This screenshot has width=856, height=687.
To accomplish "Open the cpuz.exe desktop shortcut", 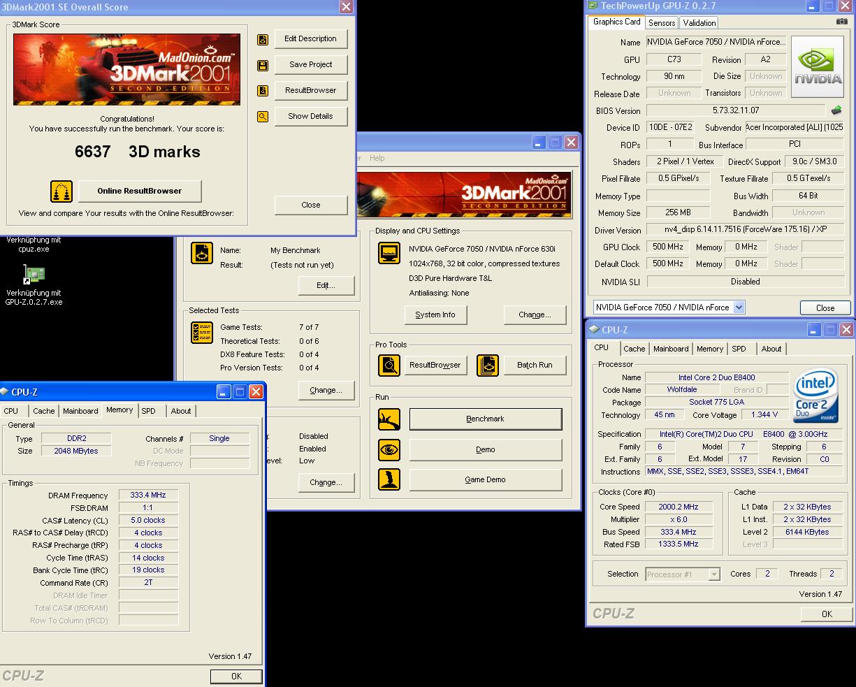I will click(34, 244).
